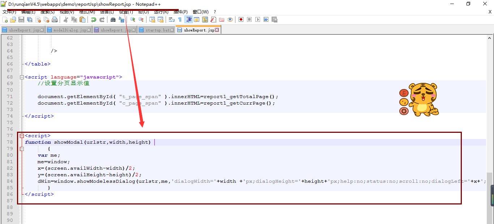494x224 pixels.
Task: Cut selection with the scissors icon
Action: pyautogui.click(x=66, y=20)
